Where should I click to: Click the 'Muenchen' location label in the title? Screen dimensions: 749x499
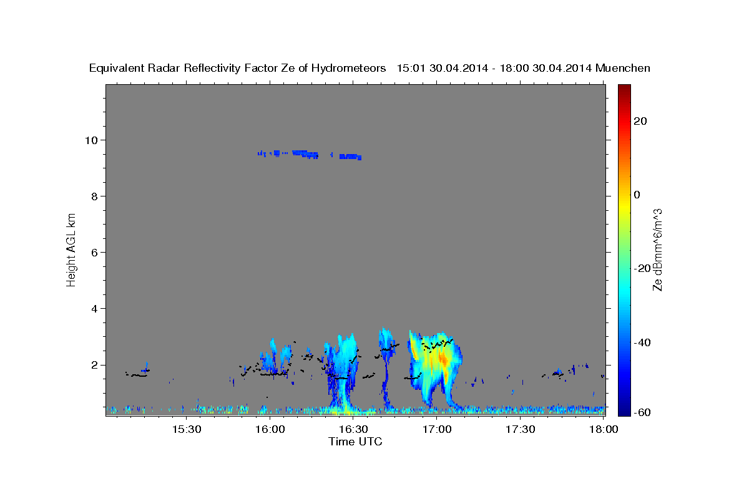click(x=622, y=68)
